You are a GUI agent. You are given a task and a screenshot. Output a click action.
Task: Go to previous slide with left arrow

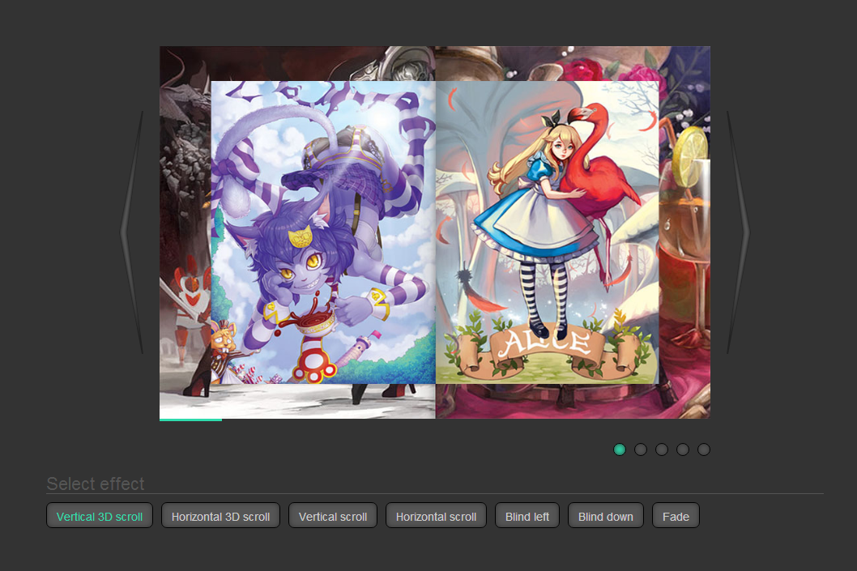[132, 232]
